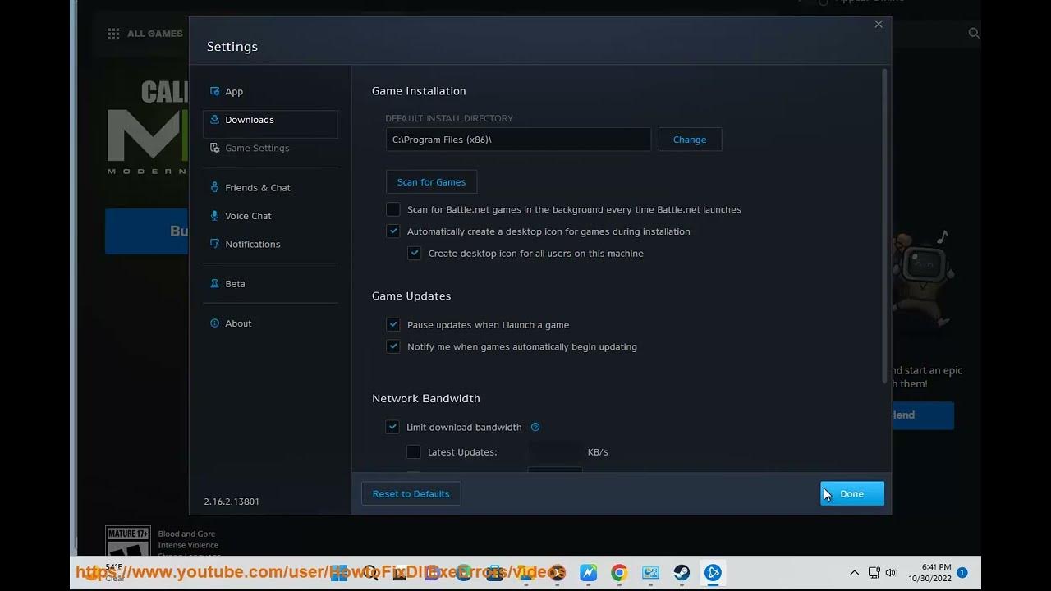
Task: Enable background scan for Battle.net games
Action: (x=393, y=209)
